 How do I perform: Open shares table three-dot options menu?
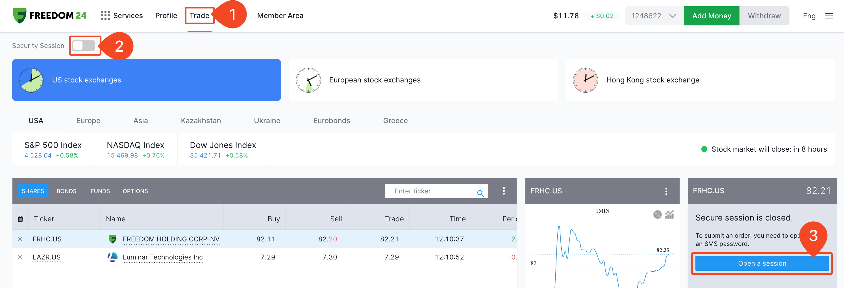click(504, 191)
